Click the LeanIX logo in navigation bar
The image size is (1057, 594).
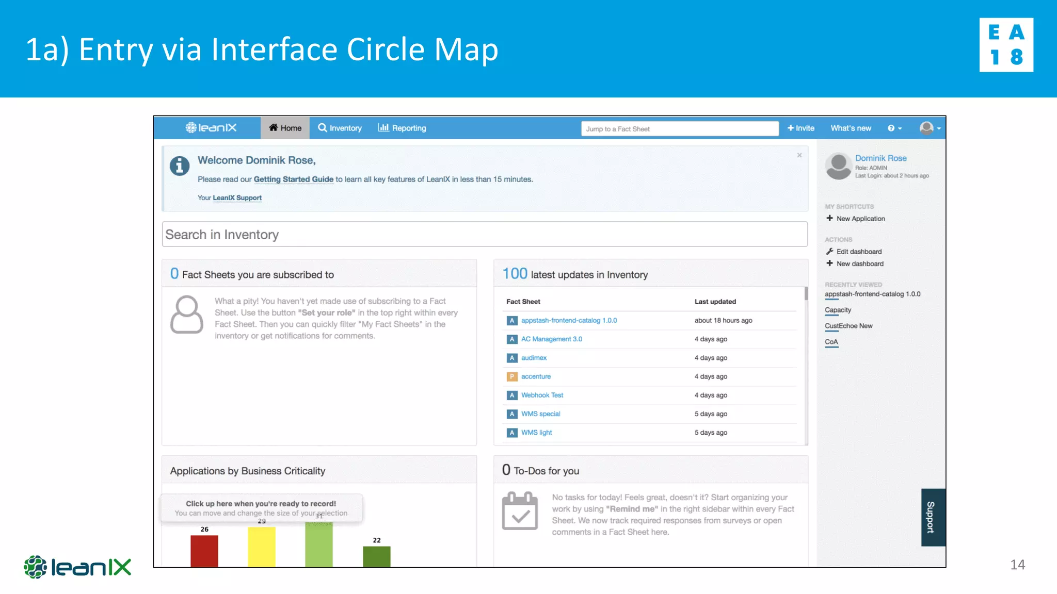point(211,127)
